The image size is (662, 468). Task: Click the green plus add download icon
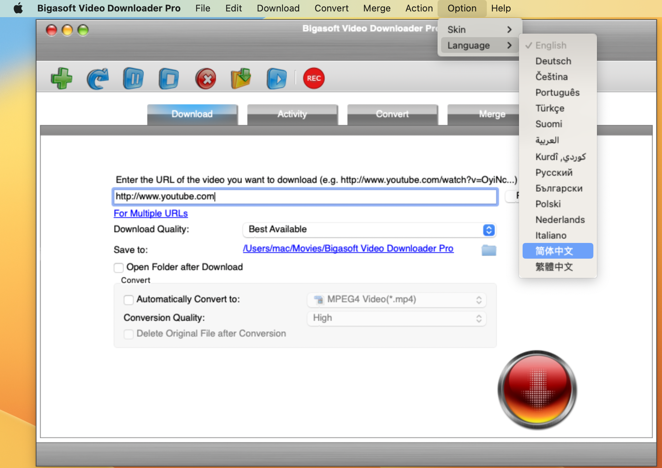click(x=61, y=78)
